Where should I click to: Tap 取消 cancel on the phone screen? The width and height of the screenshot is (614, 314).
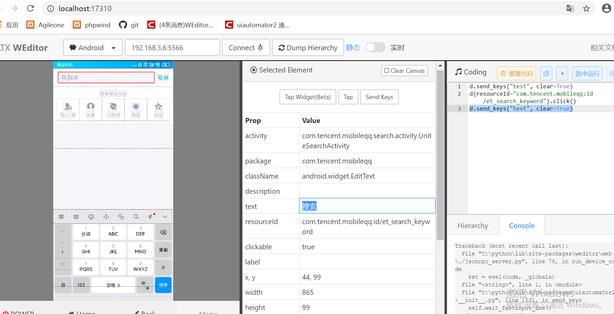163,77
